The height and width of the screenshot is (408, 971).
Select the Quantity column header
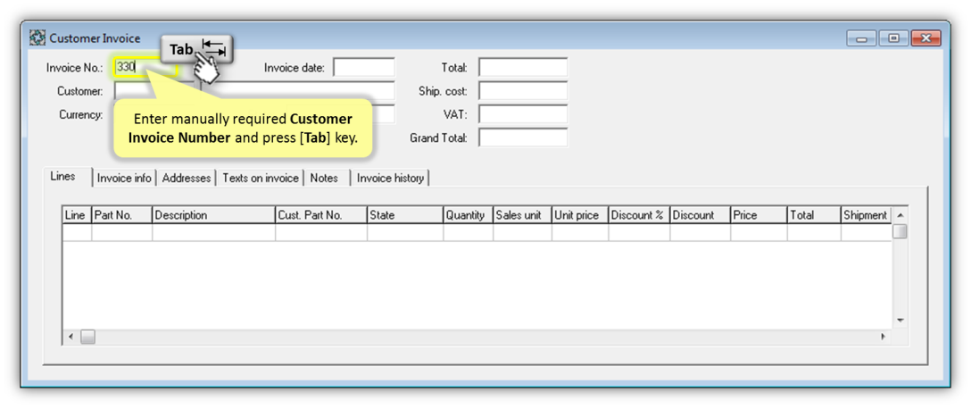[x=469, y=215]
